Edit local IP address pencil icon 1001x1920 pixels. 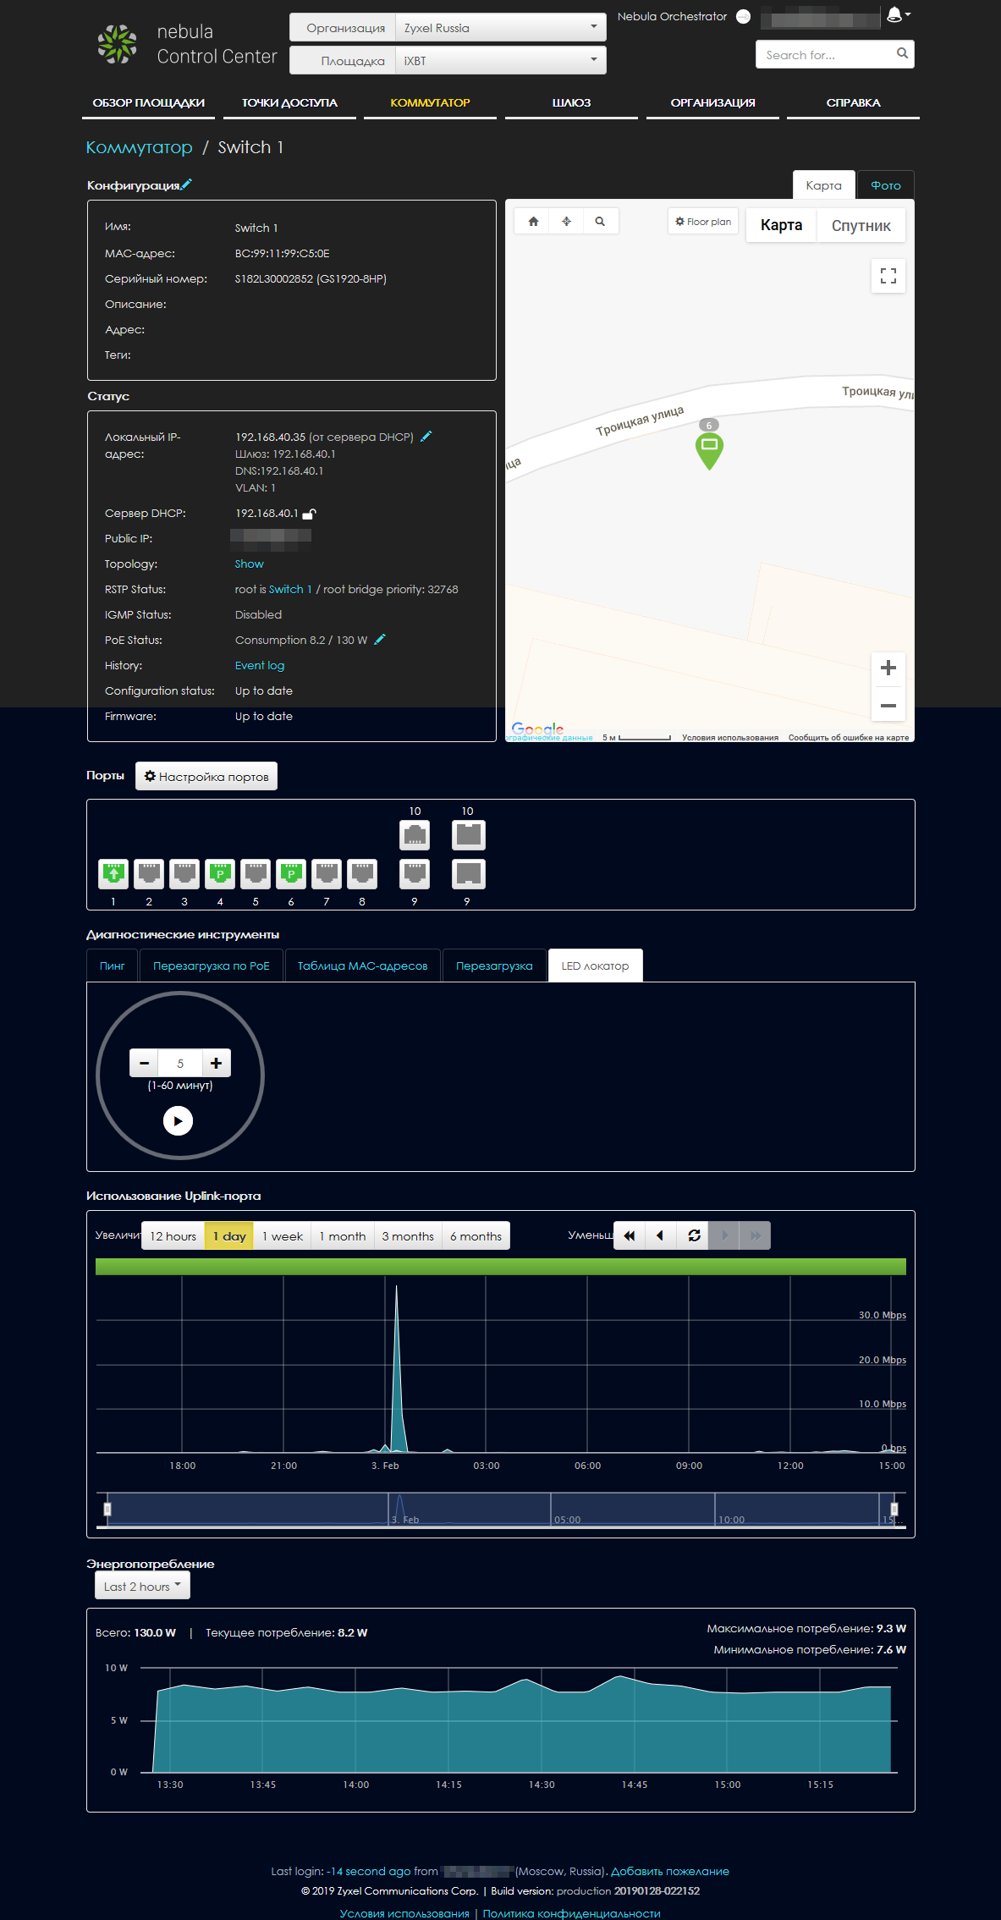pos(426,436)
